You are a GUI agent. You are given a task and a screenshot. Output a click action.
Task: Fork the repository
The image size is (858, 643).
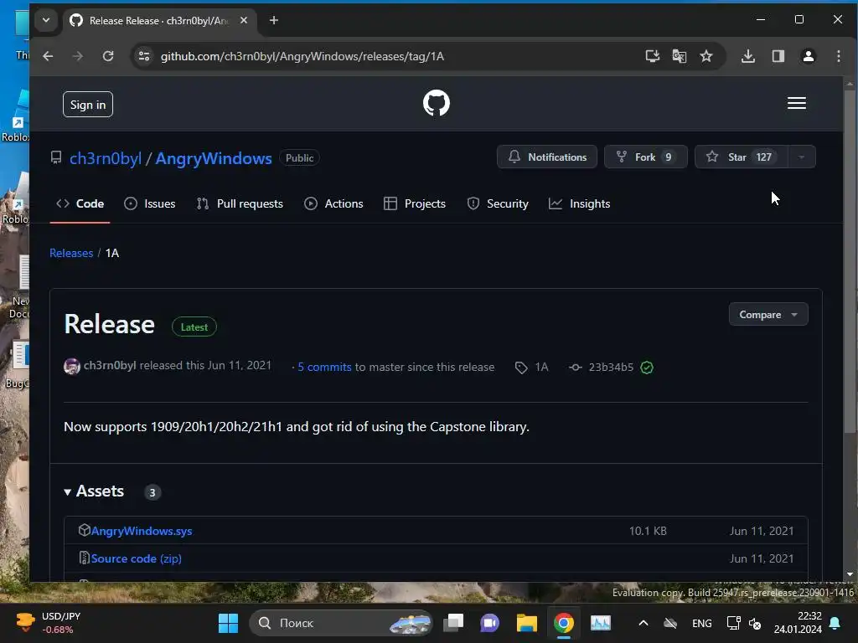click(646, 157)
